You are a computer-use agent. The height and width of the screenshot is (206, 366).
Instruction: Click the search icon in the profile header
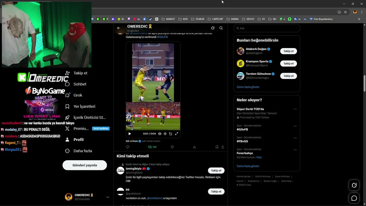pyautogui.click(x=221, y=28)
